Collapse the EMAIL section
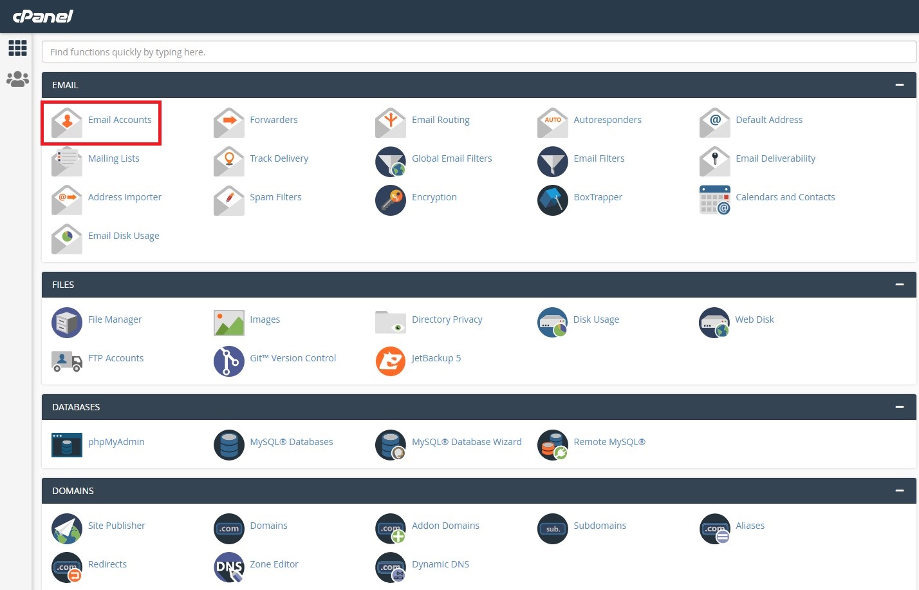The height and width of the screenshot is (590, 919). pos(900,85)
